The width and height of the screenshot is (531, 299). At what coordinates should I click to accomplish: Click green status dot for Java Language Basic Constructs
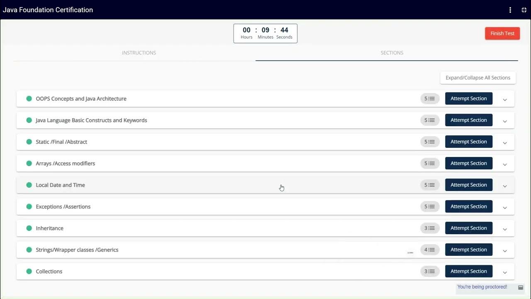(x=29, y=120)
